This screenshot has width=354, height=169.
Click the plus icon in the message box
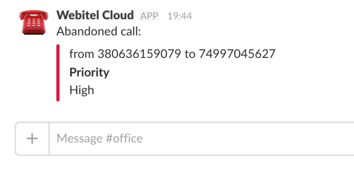pos(32,139)
